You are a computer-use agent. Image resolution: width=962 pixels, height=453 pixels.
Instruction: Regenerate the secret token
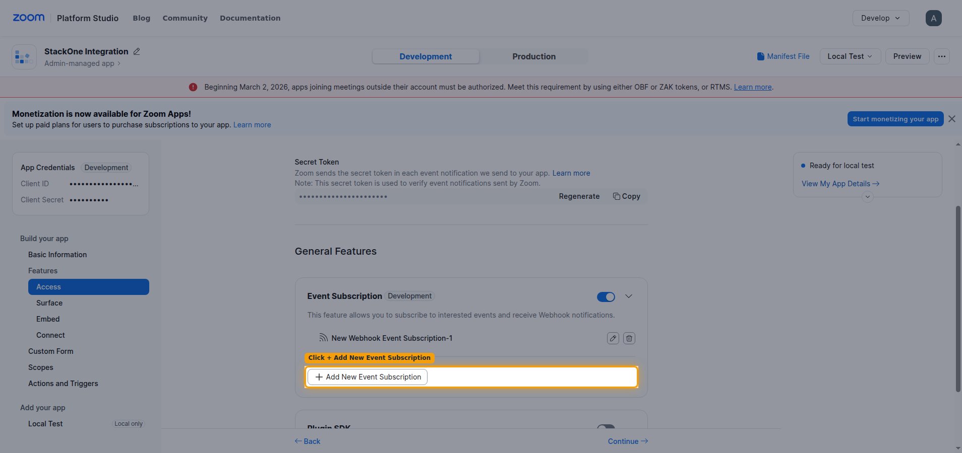click(x=579, y=196)
